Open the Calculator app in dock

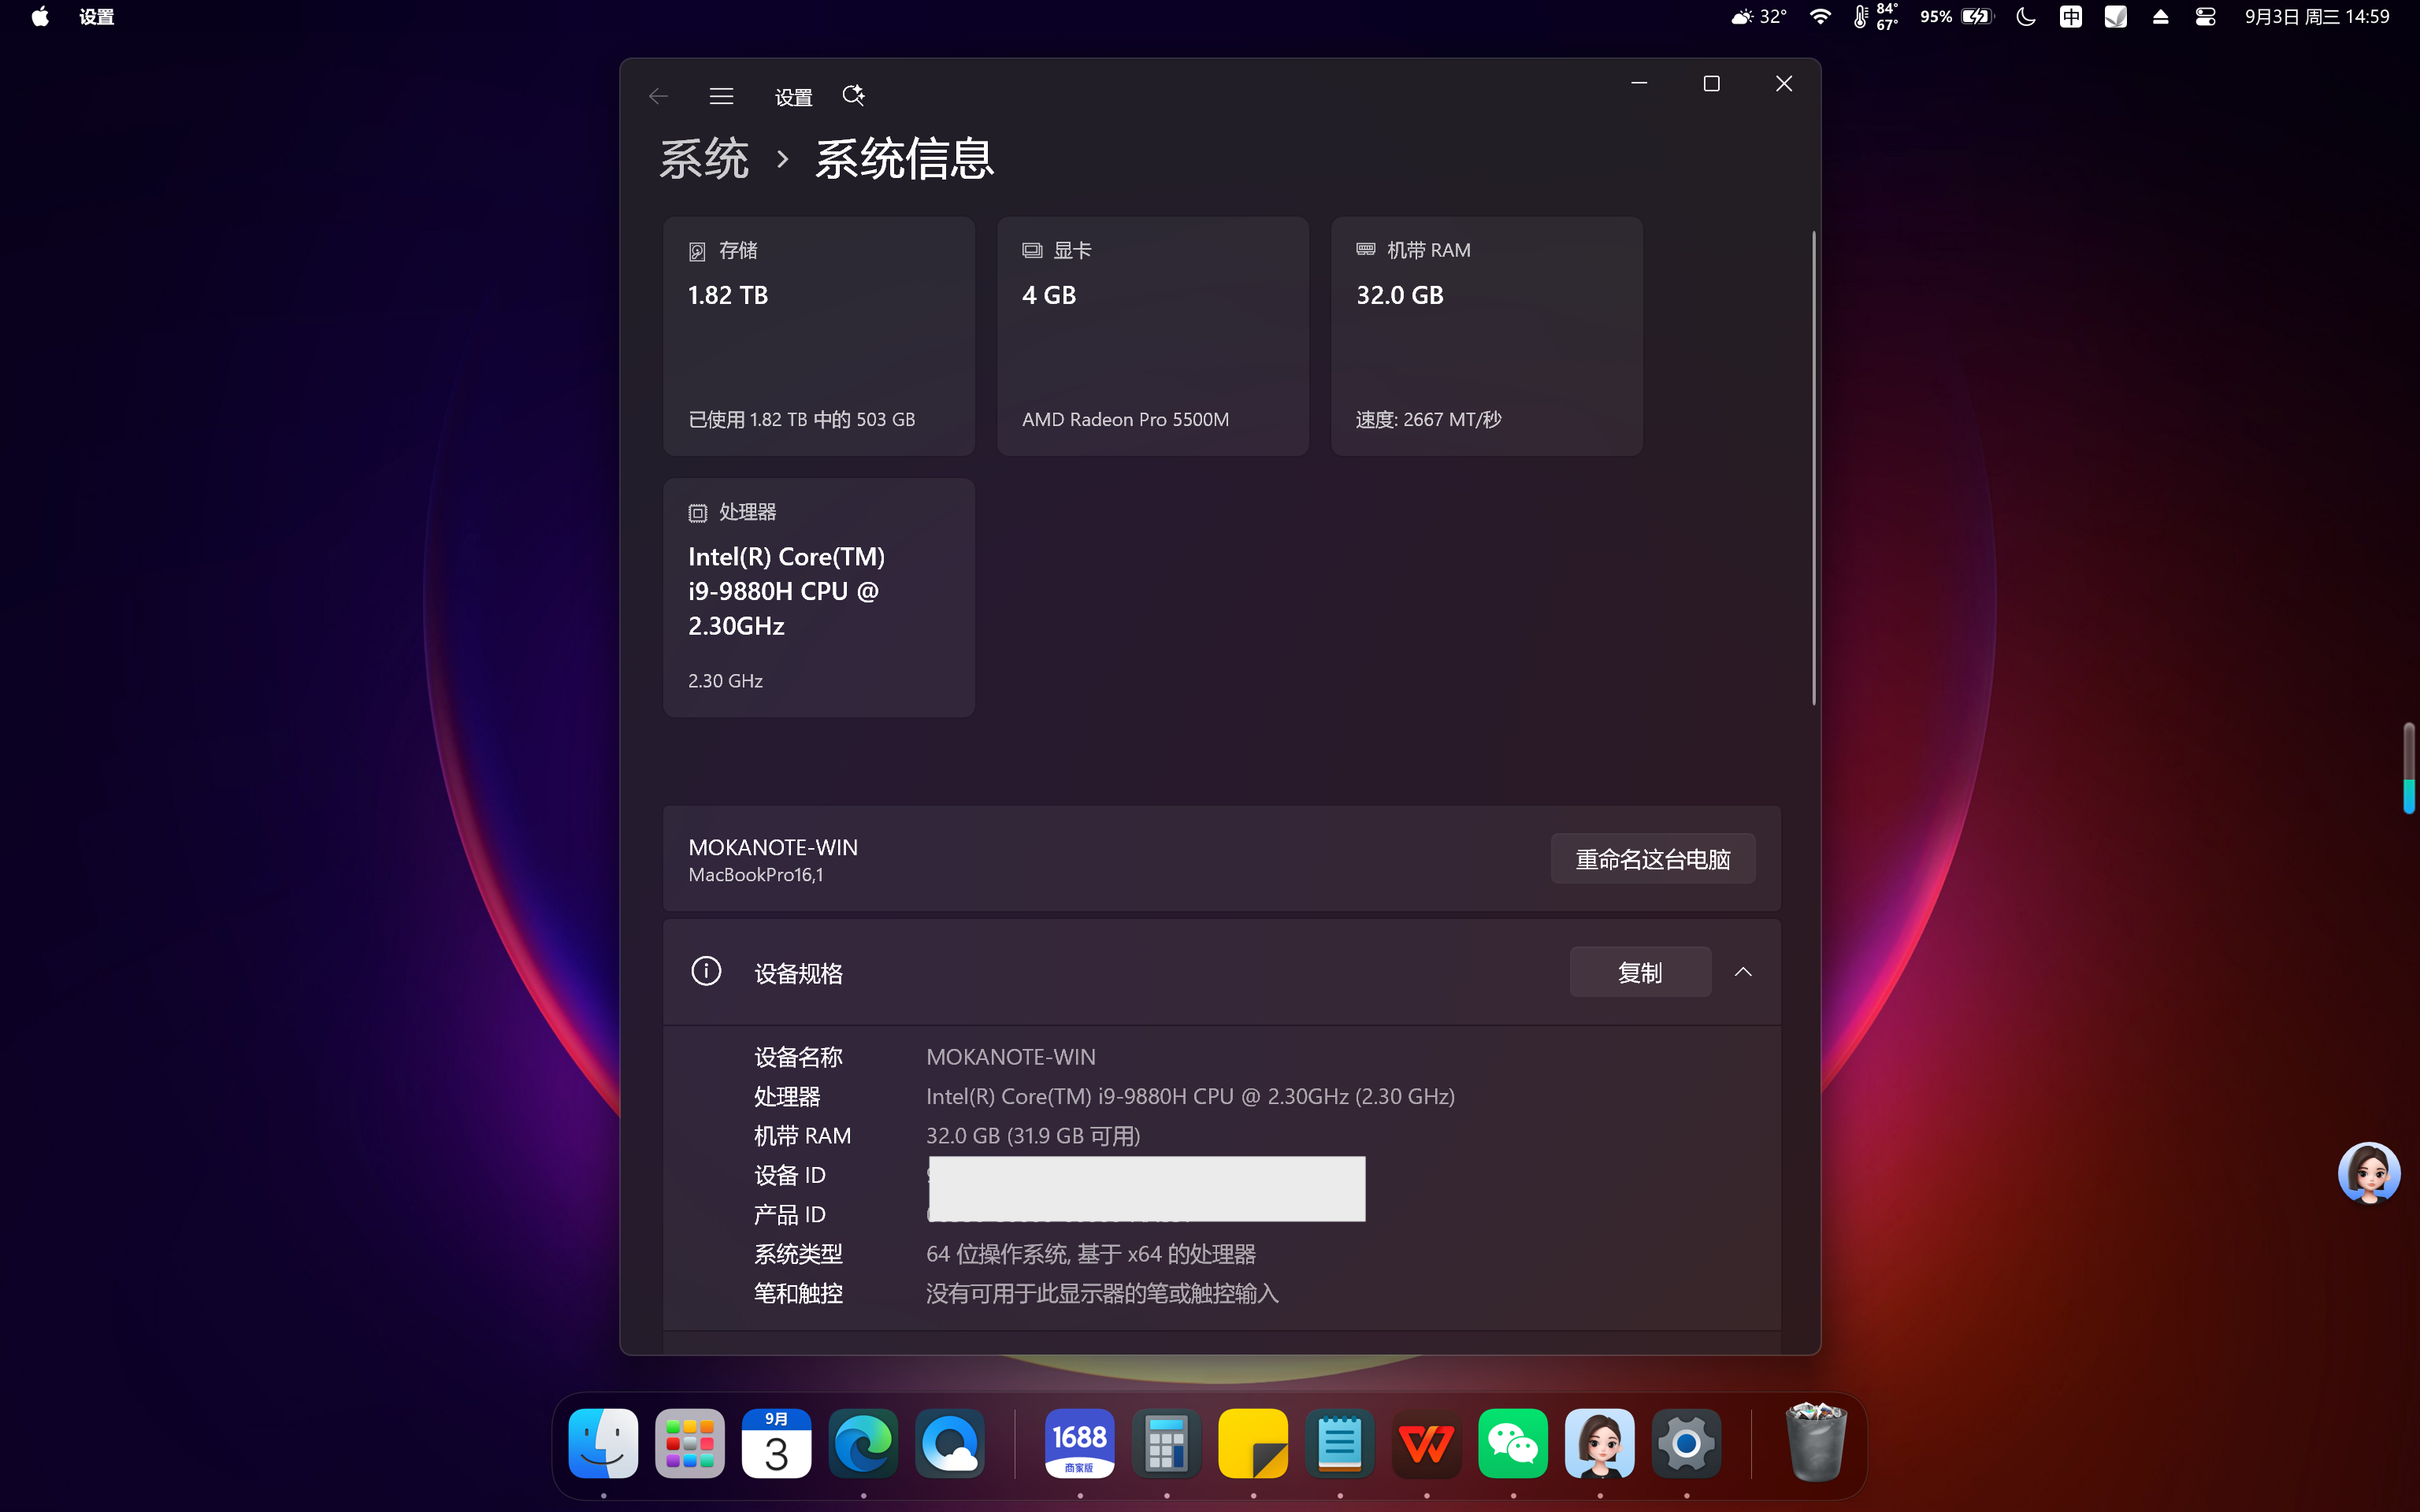[1166, 1443]
